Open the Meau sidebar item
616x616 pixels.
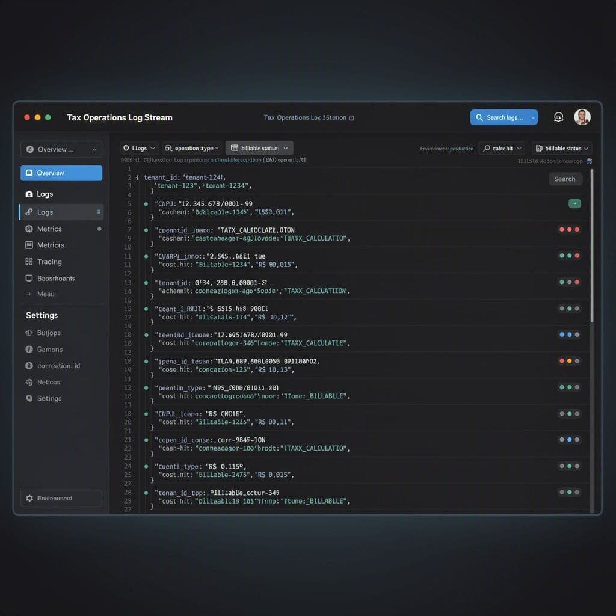coord(46,294)
